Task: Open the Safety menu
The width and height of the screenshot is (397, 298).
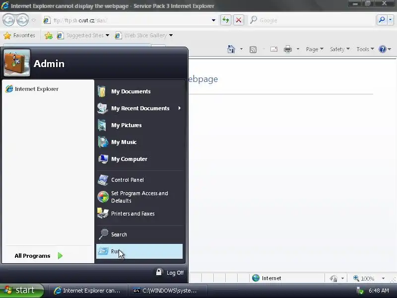Action: pos(339,49)
